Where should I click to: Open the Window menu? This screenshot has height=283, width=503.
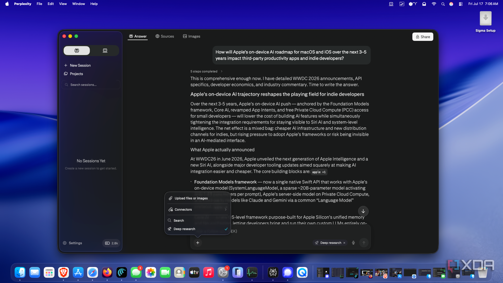pyautogui.click(x=79, y=4)
